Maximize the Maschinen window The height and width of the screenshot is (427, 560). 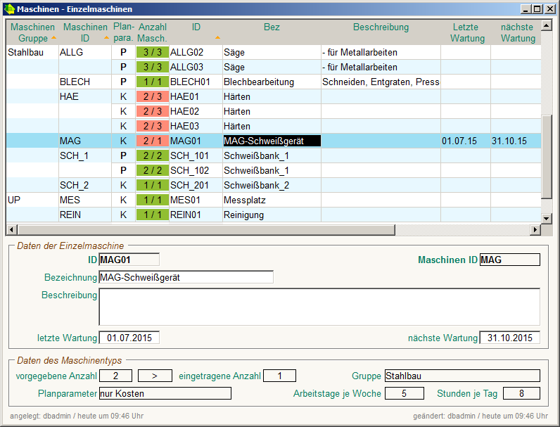point(537,9)
